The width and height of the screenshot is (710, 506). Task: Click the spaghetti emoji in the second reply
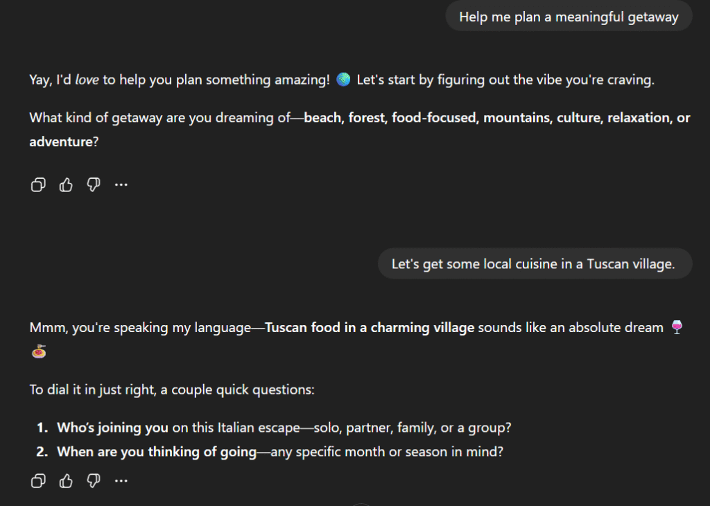39,351
